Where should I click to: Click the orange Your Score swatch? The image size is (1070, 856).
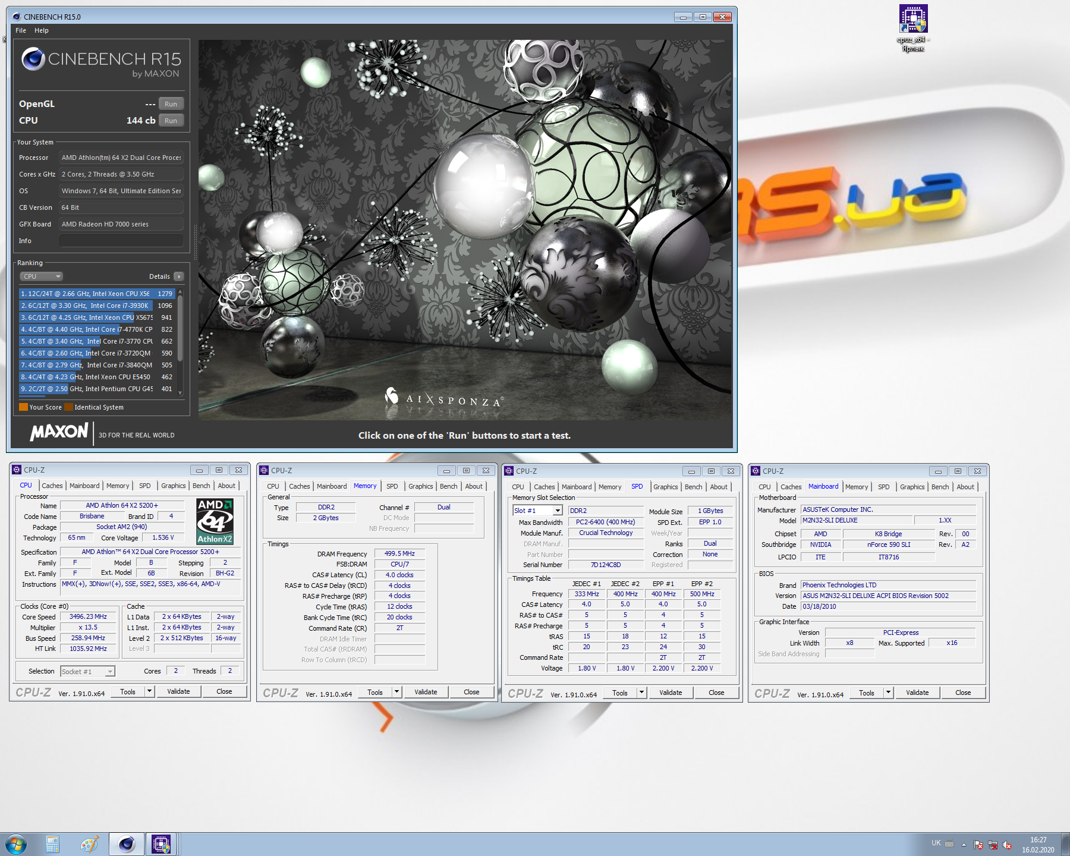(x=23, y=407)
